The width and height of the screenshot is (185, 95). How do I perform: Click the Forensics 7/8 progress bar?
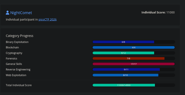pos(134,58)
